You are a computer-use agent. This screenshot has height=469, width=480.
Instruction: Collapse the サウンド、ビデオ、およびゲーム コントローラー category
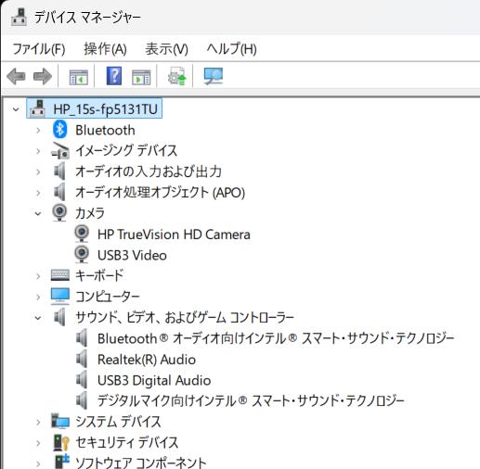coord(38,318)
